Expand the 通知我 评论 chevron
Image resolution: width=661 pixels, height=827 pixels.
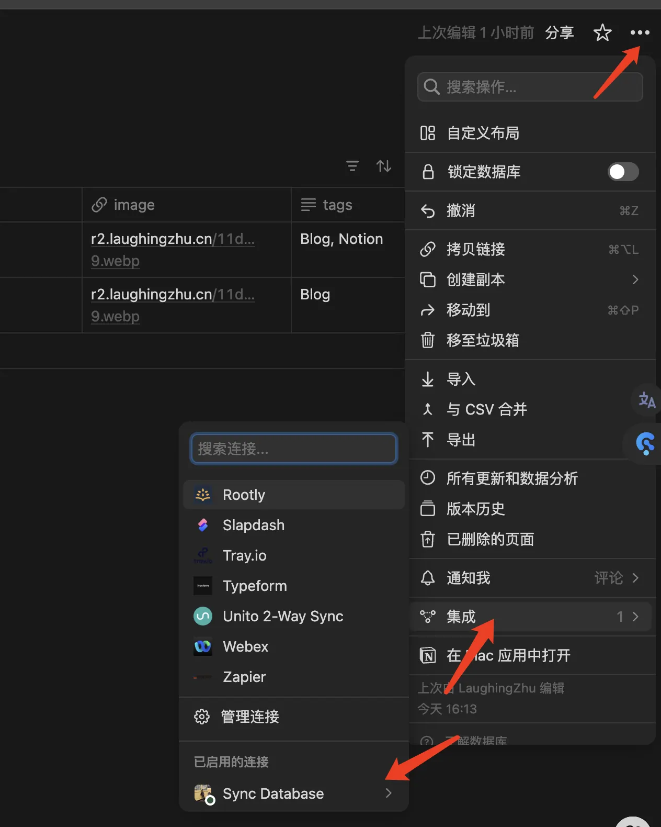635,578
